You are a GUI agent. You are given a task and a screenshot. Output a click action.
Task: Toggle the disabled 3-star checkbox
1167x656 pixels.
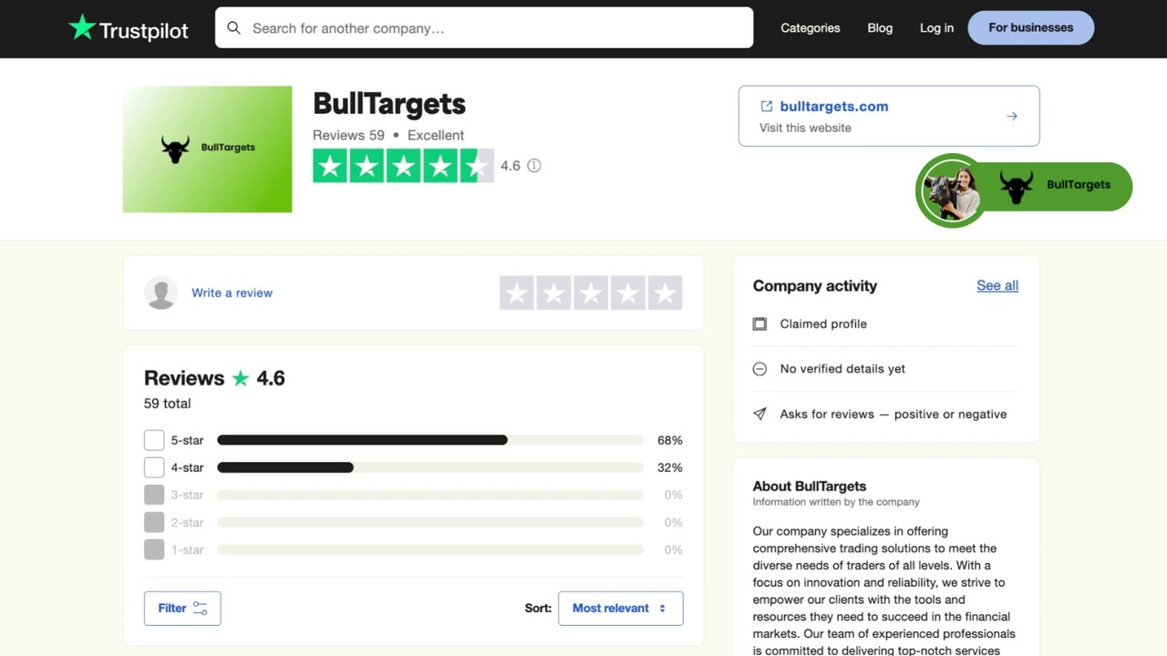click(x=154, y=495)
